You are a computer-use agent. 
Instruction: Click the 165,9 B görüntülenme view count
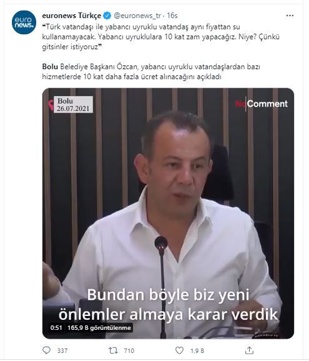[99, 327]
